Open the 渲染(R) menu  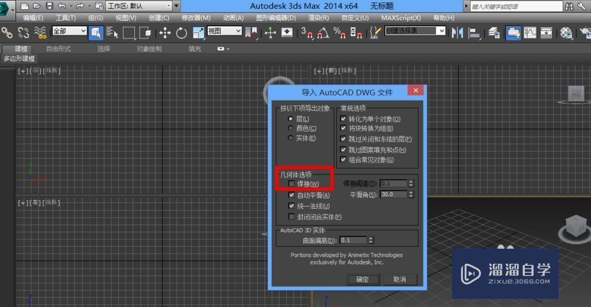click(319, 18)
